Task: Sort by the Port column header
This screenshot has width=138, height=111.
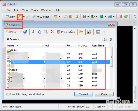Action: [71, 45]
